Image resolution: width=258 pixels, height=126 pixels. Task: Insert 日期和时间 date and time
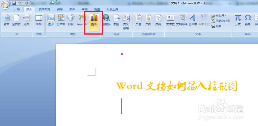click(220, 21)
